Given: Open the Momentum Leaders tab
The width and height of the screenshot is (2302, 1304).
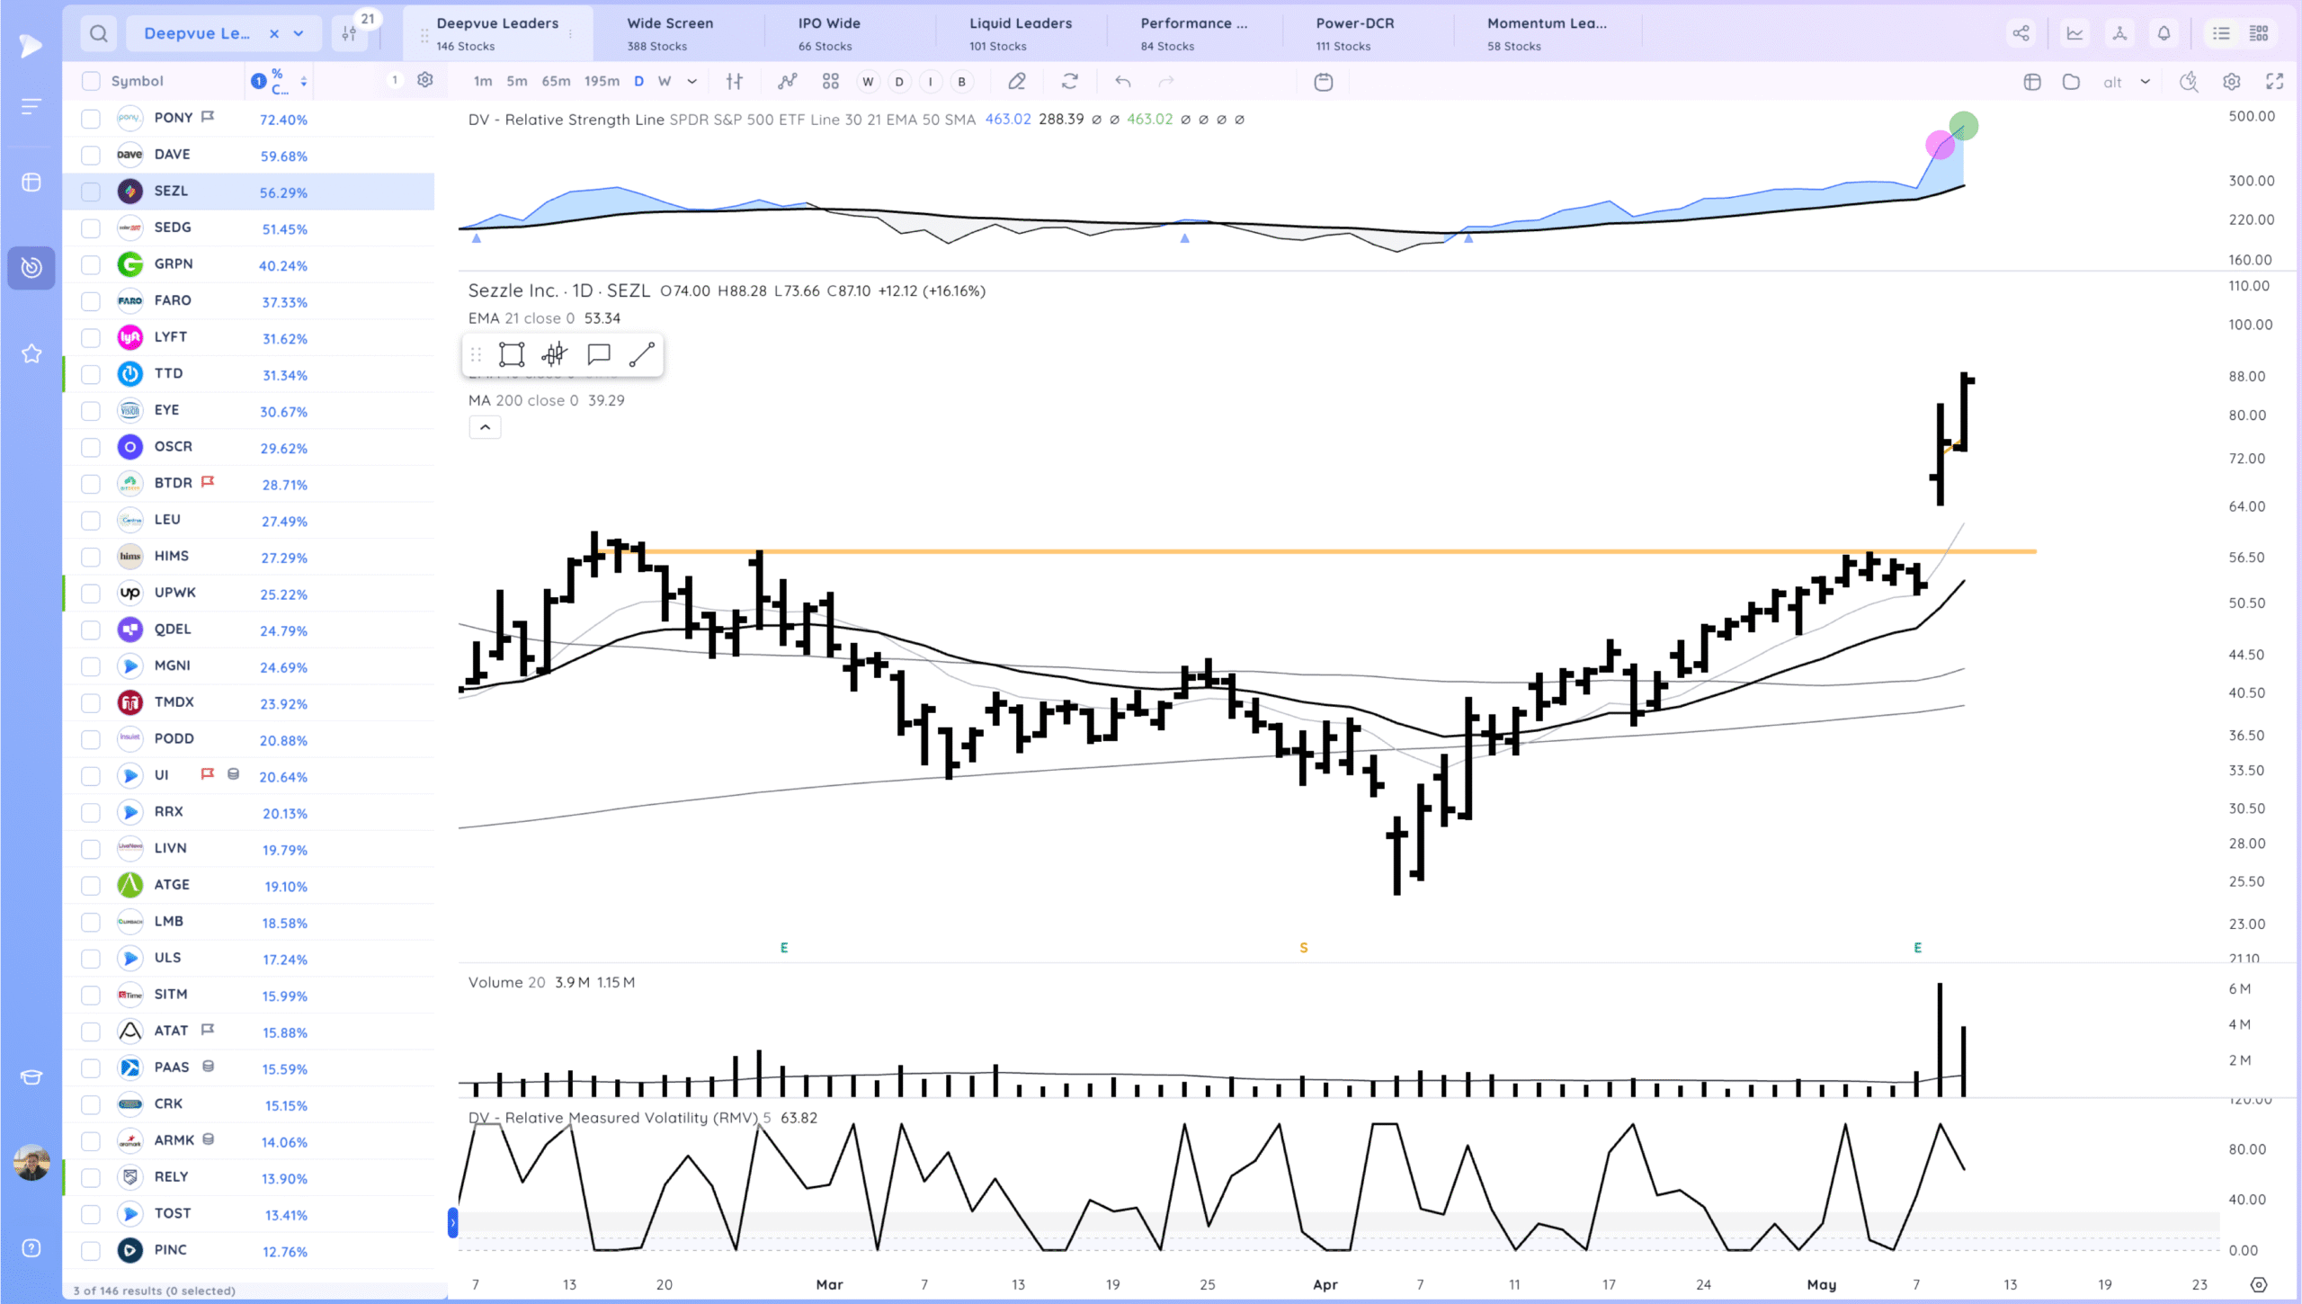Looking at the screenshot, I should (x=1547, y=33).
